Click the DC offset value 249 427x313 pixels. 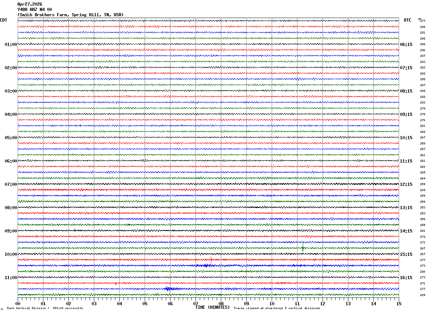coord(422,190)
